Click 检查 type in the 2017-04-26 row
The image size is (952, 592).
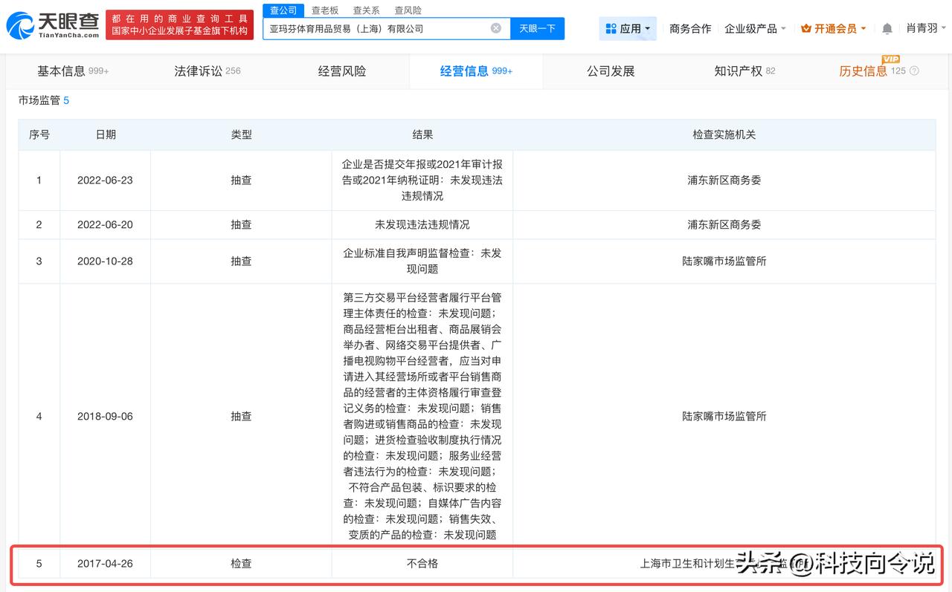tap(241, 563)
